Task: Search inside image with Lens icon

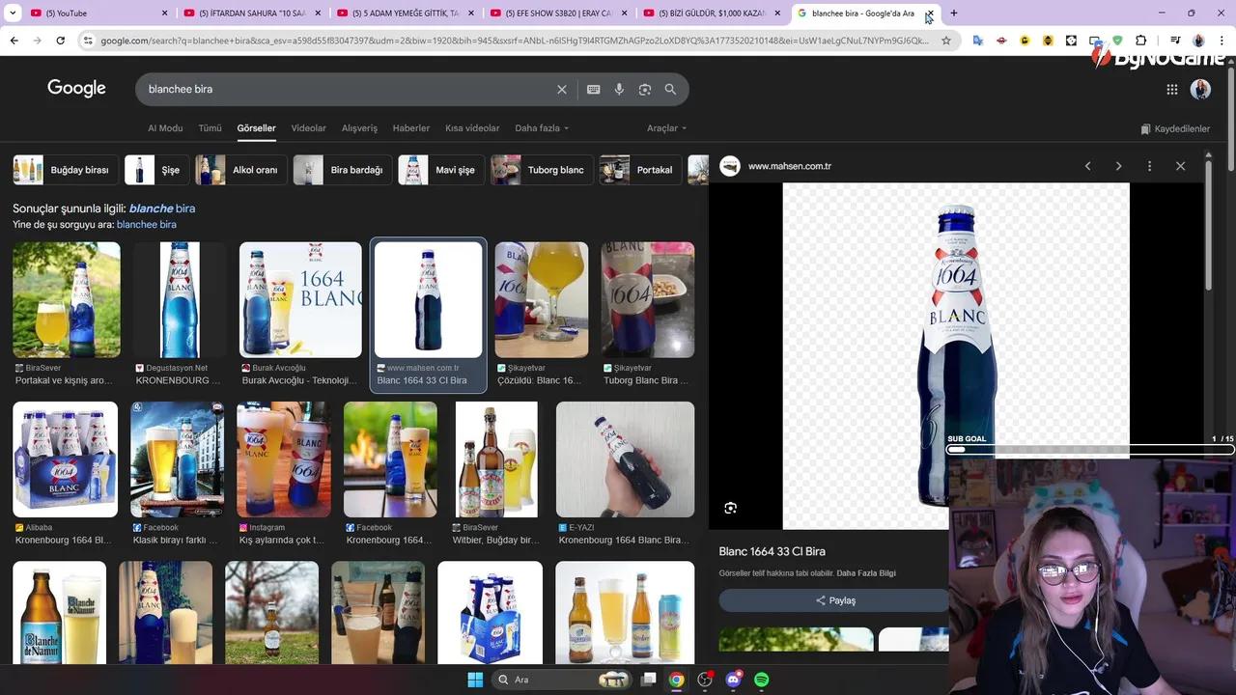Action: [x=731, y=508]
